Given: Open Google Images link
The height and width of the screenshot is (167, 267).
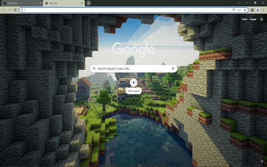Looking at the screenshot, I should pyautogui.click(x=253, y=19).
